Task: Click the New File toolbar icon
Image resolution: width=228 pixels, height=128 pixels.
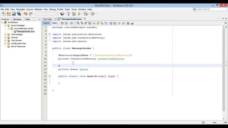Action: click(x=4, y=14)
